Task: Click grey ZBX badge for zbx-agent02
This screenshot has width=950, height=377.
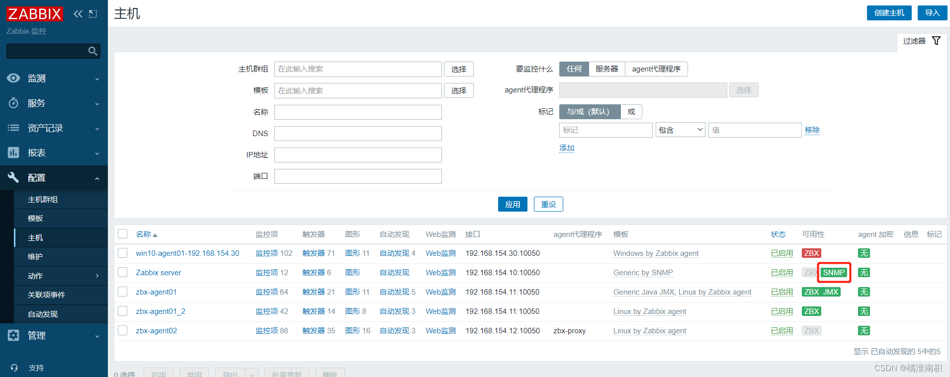Action: pyautogui.click(x=811, y=331)
